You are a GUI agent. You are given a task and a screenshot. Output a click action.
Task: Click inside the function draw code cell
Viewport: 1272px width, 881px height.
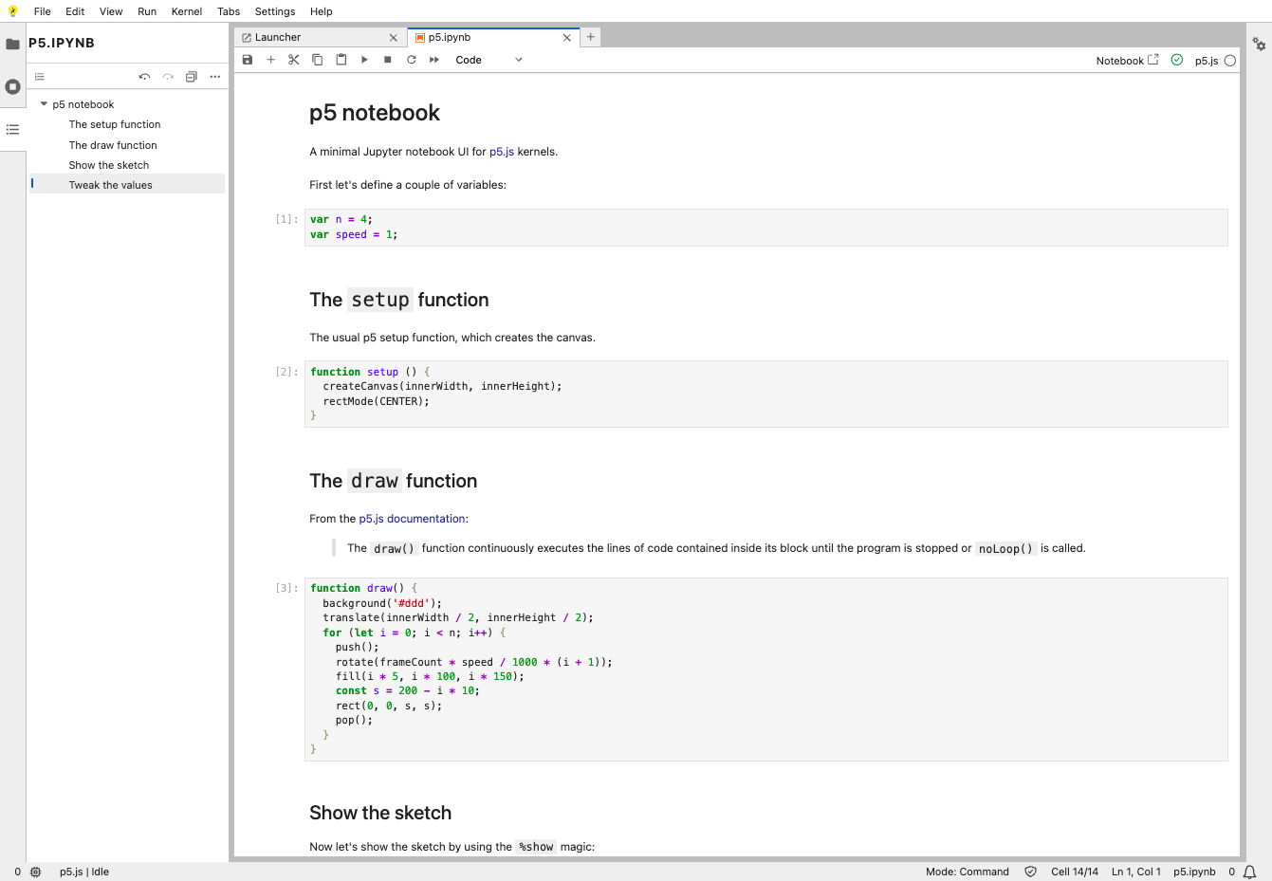point(766,669)
